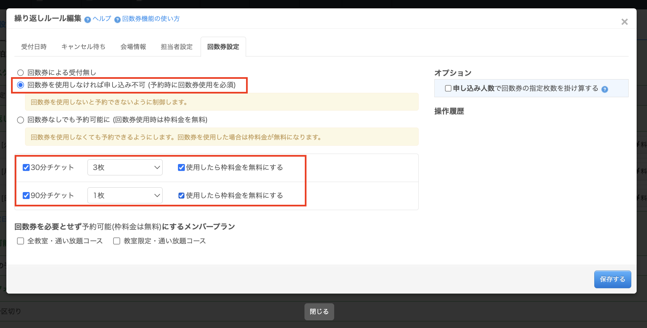647x328 pixels.
Task: Expand the 1枚 quantity dropdown
Action: (125, 195)
